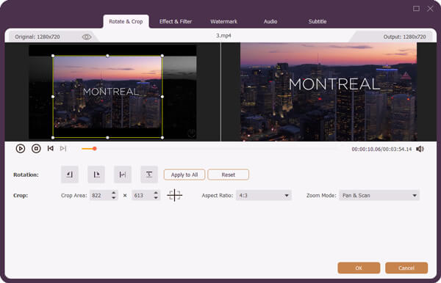The width and height of the screenshot is (441, 283).
Task: Click the top-left crop corner handle
Action: click(x=53, y=56)
